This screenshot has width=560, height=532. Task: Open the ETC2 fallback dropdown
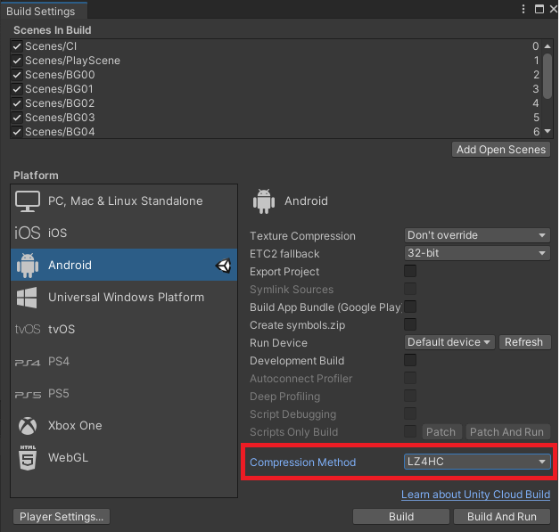coord(477,253)
